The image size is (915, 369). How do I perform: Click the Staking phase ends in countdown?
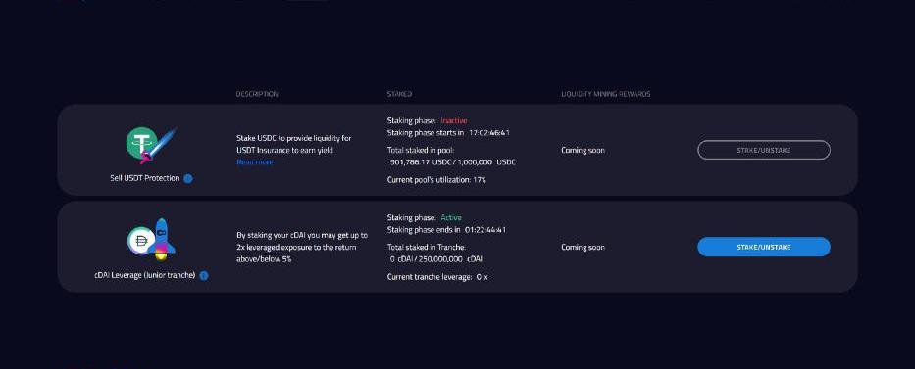click(x=485, y=230)
